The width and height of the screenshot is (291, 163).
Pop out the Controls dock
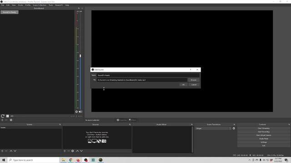point(289,125)
